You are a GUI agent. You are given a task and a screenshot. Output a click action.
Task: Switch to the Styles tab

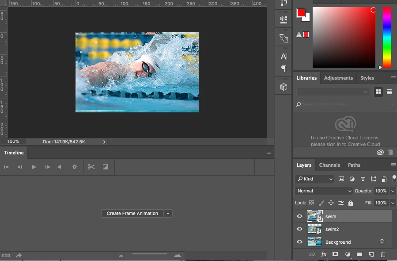pyautogui.click(x=367, y=78)
